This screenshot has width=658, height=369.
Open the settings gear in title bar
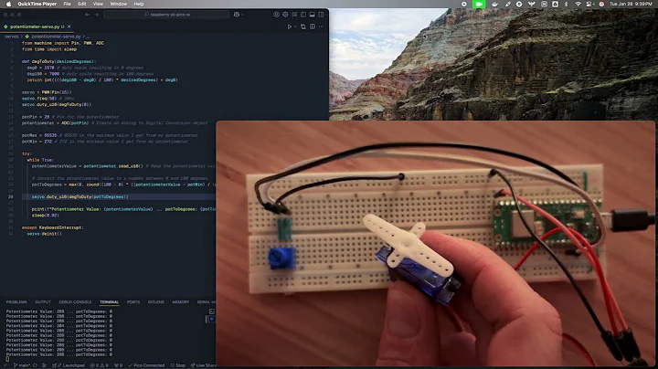pyautogui.click(x=285, y=15)
